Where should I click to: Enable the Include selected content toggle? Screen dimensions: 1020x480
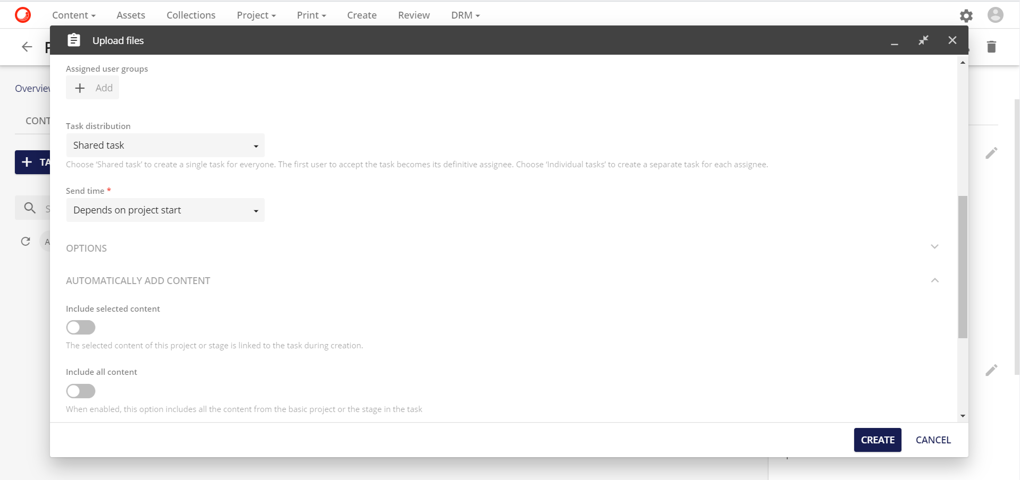[80, 327]
